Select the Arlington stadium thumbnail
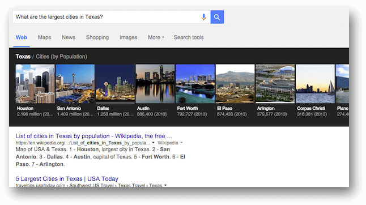The image size is (366, 205). [275, 84]
